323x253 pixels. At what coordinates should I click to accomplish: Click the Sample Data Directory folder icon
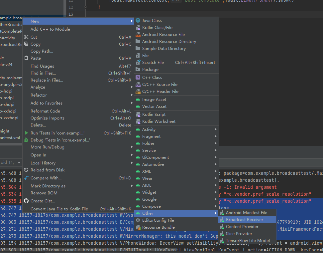(138, 49)
